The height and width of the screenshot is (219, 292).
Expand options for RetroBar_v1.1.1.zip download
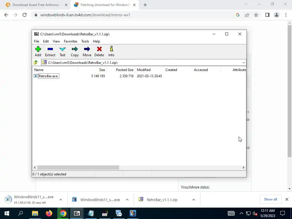[194, 200]
